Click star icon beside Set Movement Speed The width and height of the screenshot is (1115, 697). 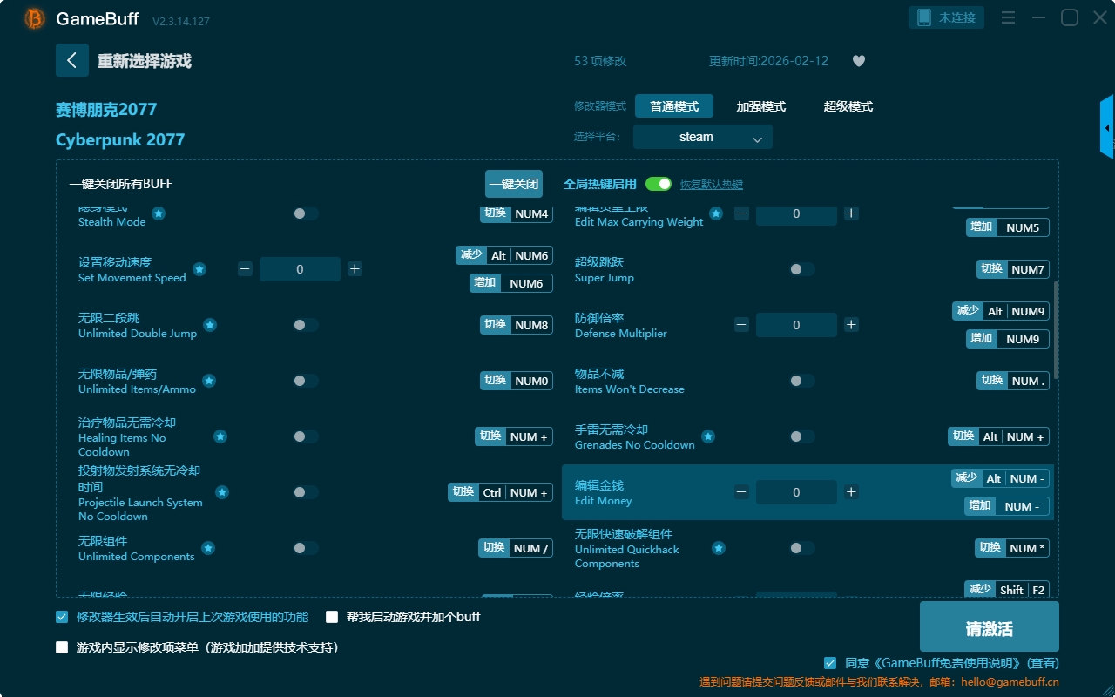click(199, 269)
